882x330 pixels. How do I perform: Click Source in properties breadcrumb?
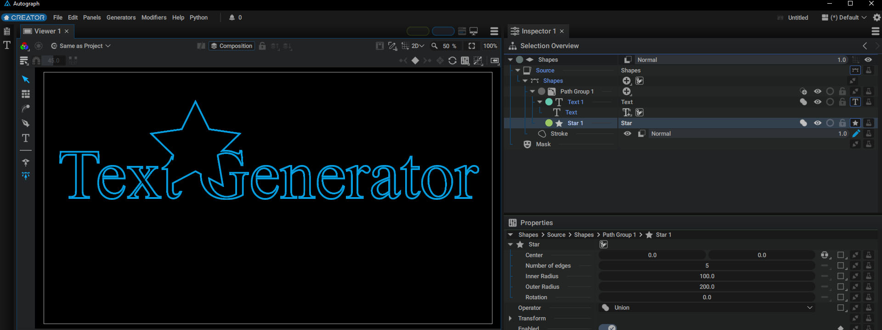point(556,235)
